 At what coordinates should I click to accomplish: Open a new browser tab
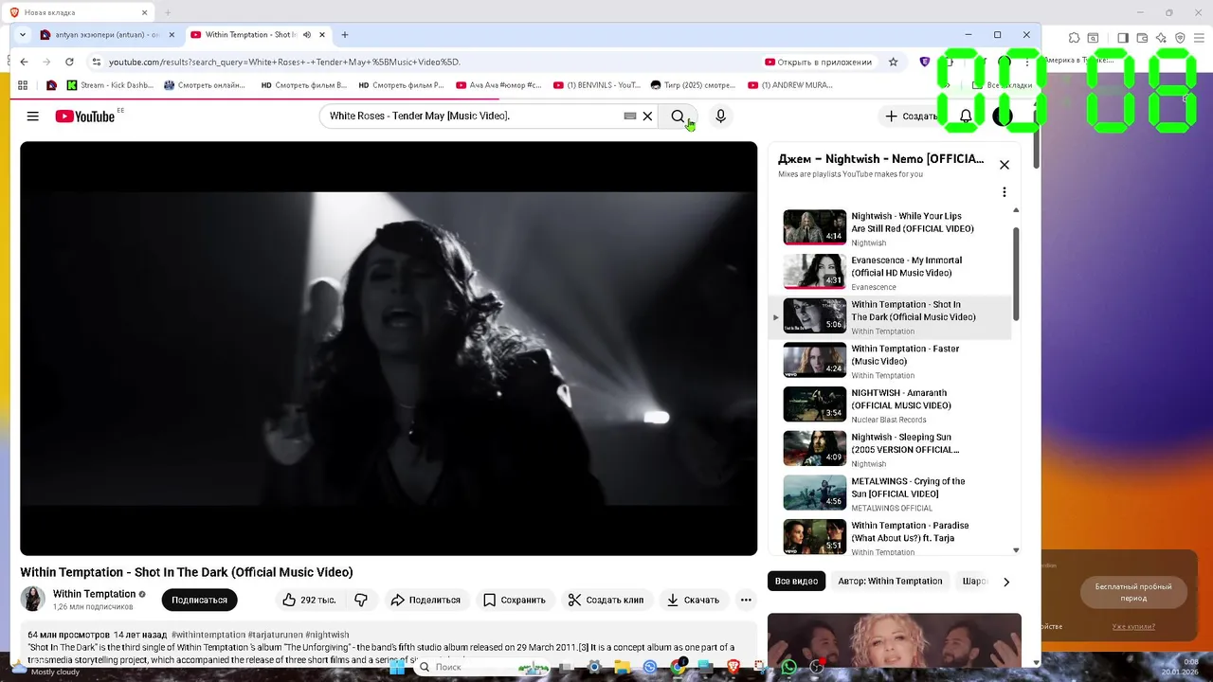345,35
